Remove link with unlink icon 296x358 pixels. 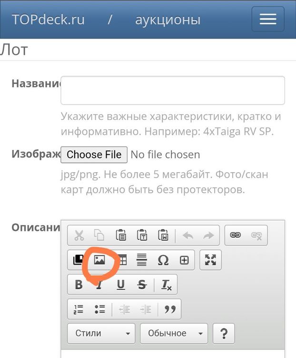click(x=257, y=235)
